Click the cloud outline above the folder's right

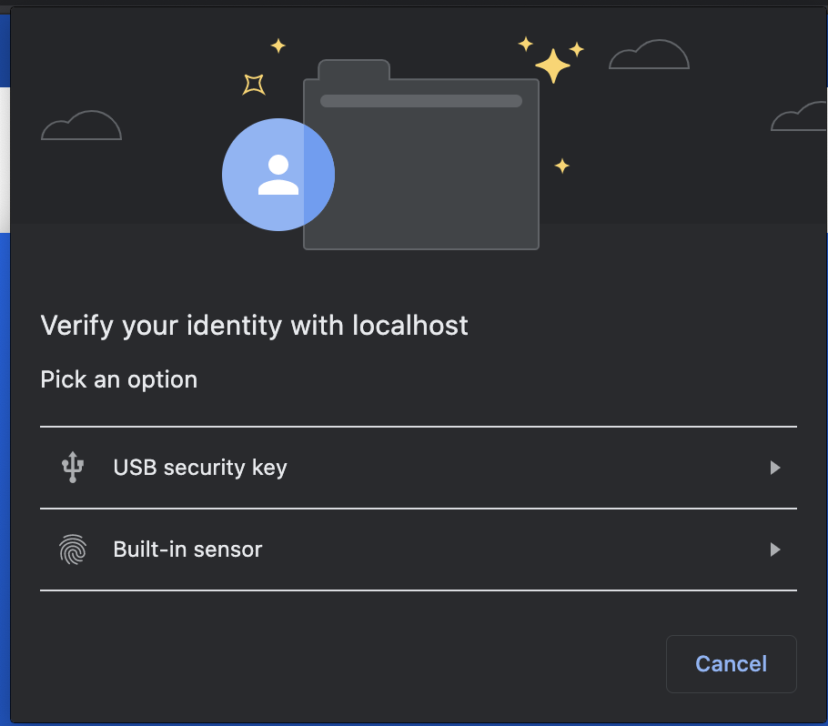pos(649,56)
